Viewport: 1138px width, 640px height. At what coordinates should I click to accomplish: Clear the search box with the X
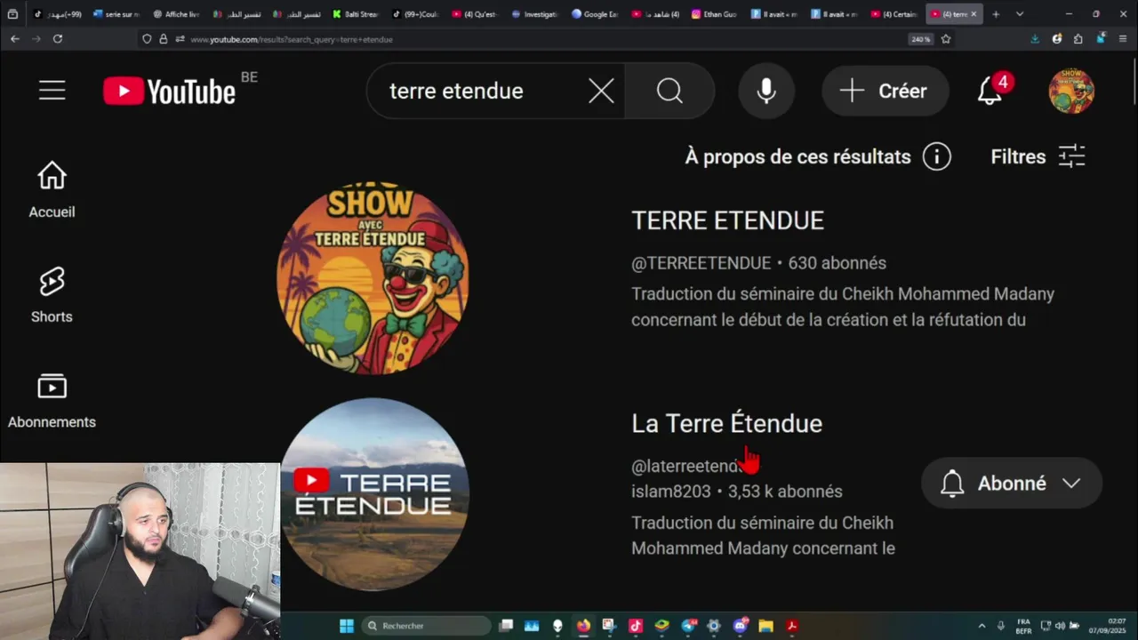click(x=601, y=91)
